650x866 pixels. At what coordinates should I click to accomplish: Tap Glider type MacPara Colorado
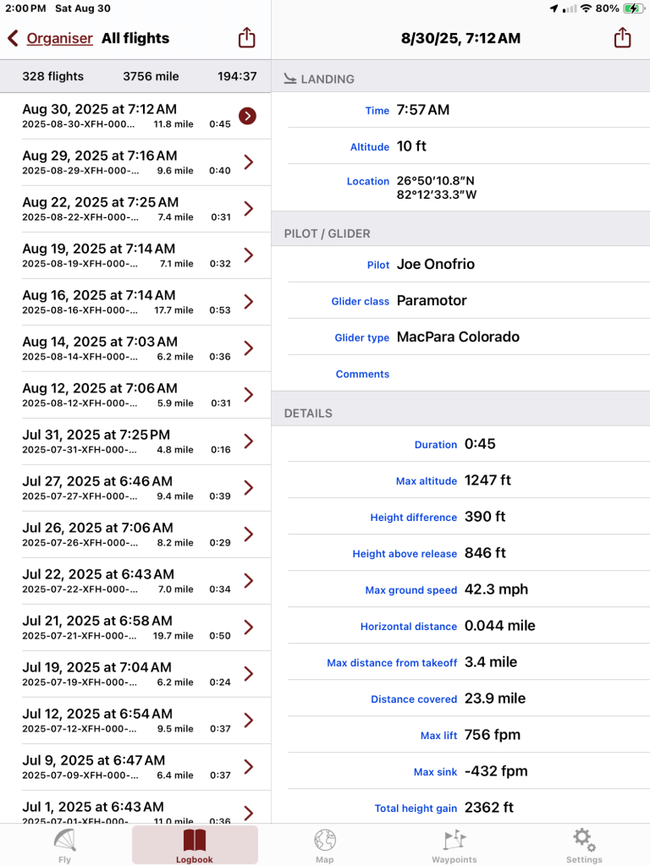tap(458, 337)
